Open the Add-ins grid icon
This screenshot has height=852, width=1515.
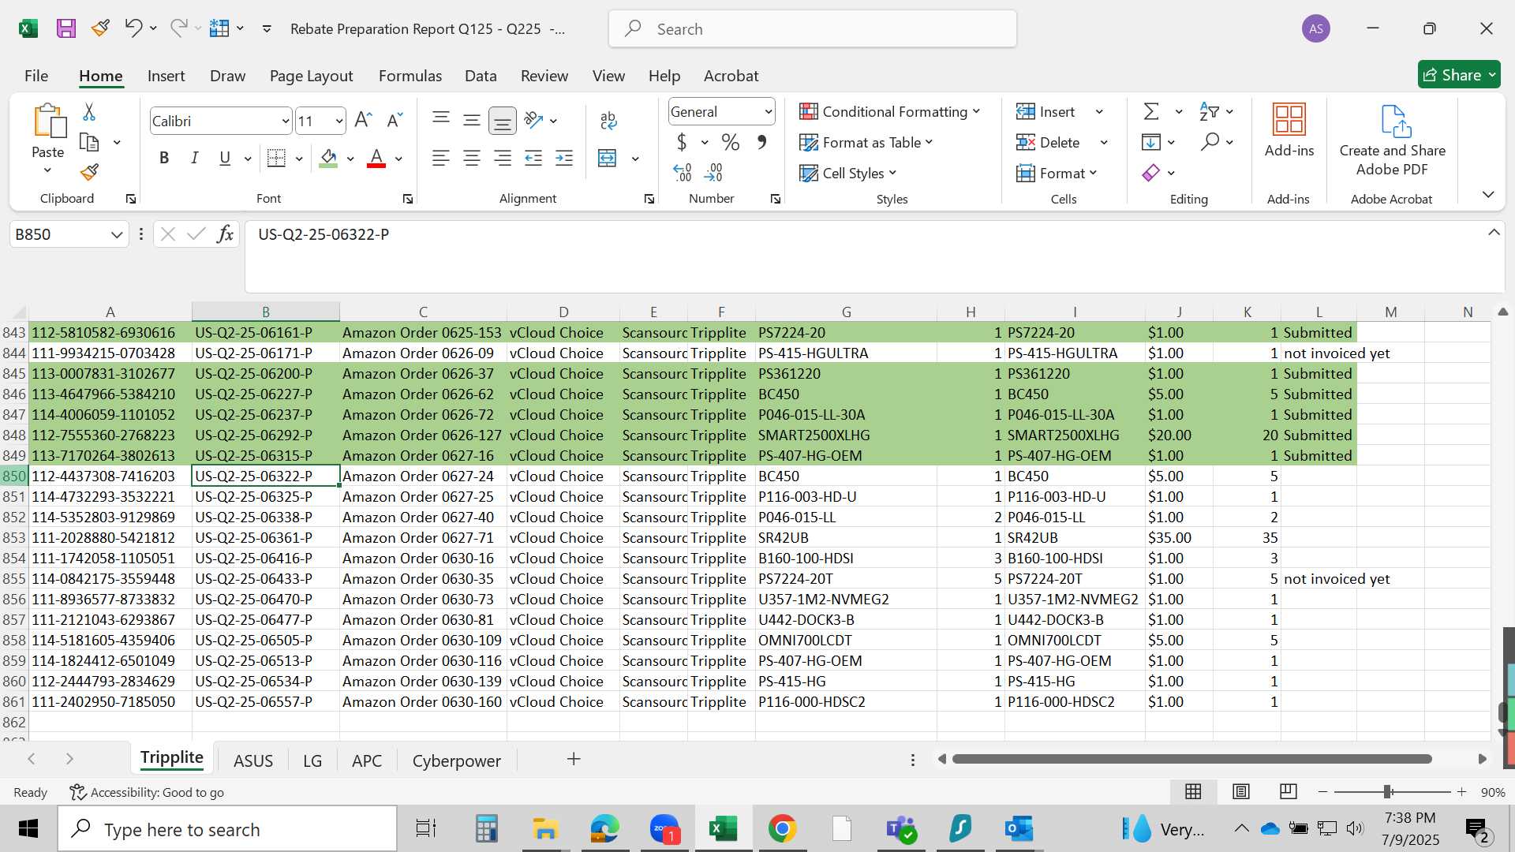[x=1289, y=119]
